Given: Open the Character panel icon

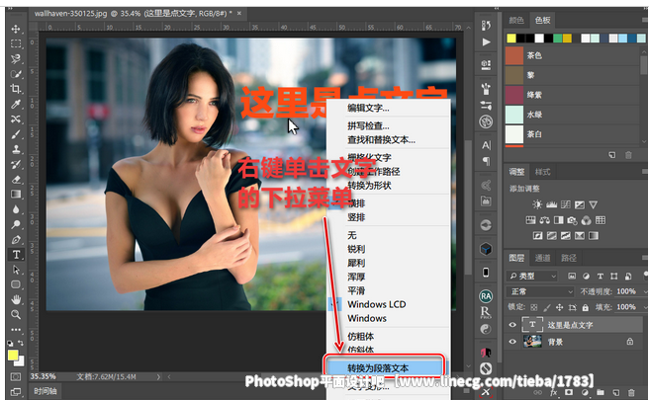Looking at the screenshot, I should [486, 145].
